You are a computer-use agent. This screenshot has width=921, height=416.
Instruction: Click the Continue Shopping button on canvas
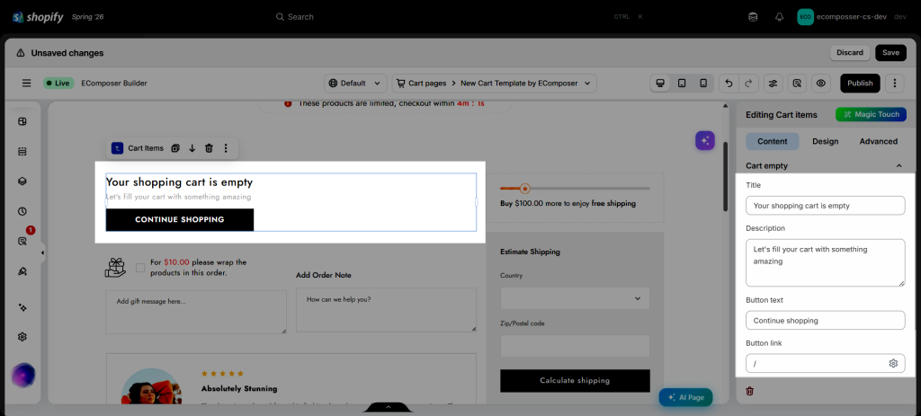[180, 219]
